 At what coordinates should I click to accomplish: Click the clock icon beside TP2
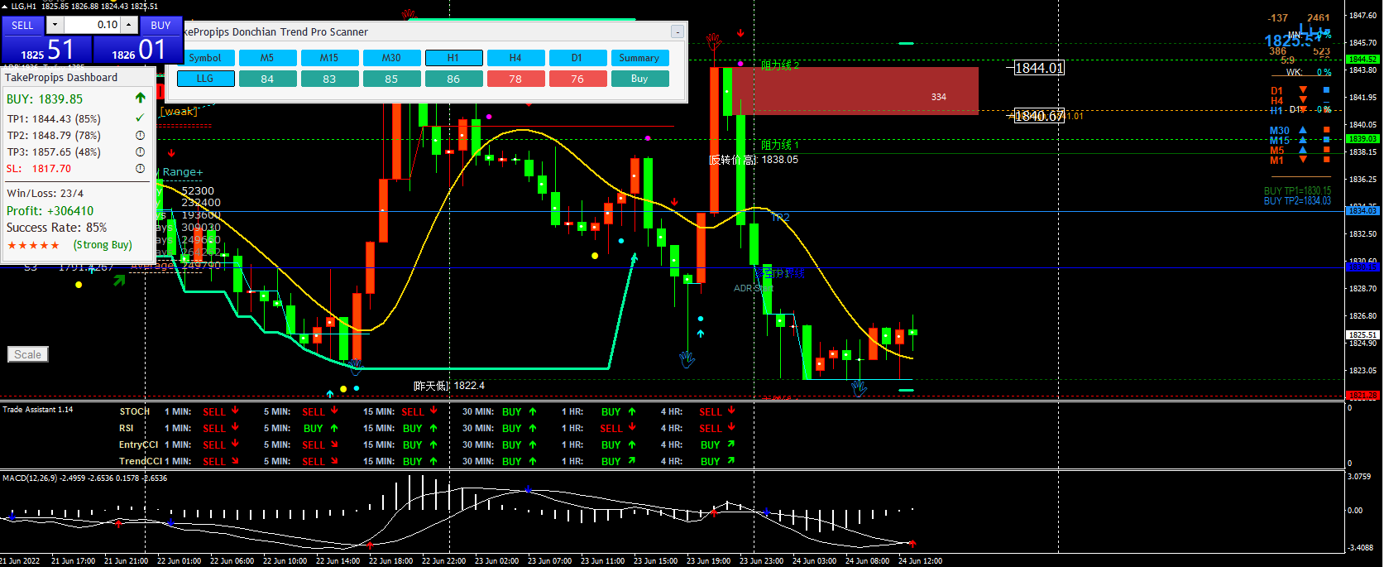140,135
